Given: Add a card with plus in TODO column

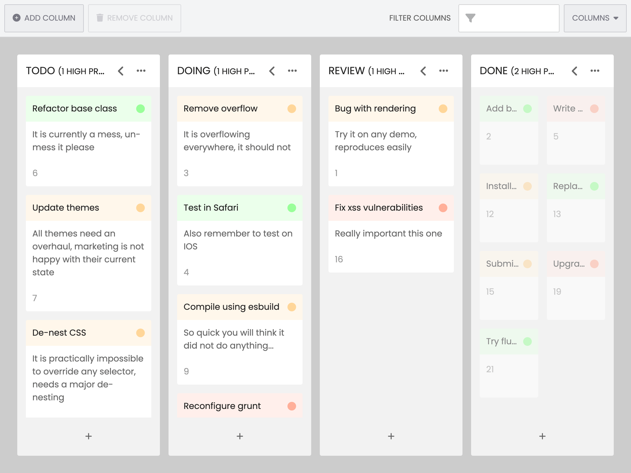Looking at the screenshot, I should pos(88,436).
